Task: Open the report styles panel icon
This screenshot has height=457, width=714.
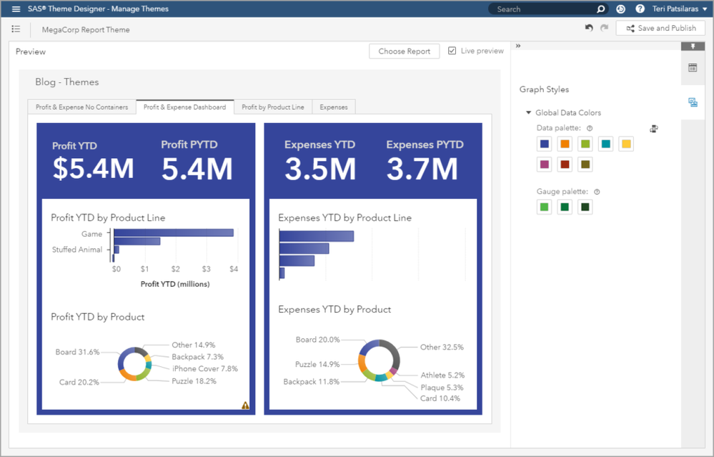Action: [x=692, y=68]
